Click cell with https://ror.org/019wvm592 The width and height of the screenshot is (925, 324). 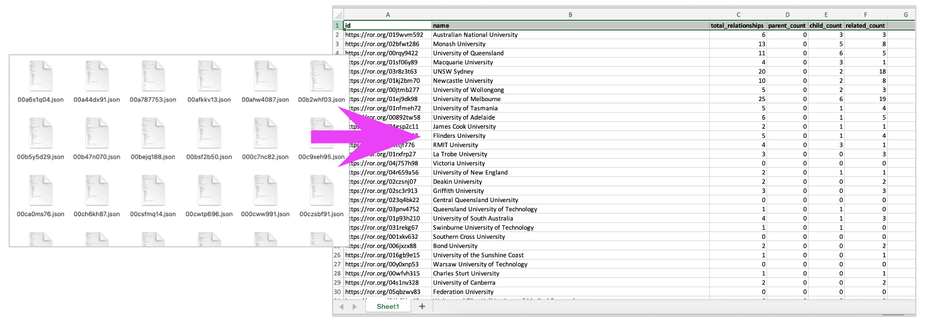387,35
